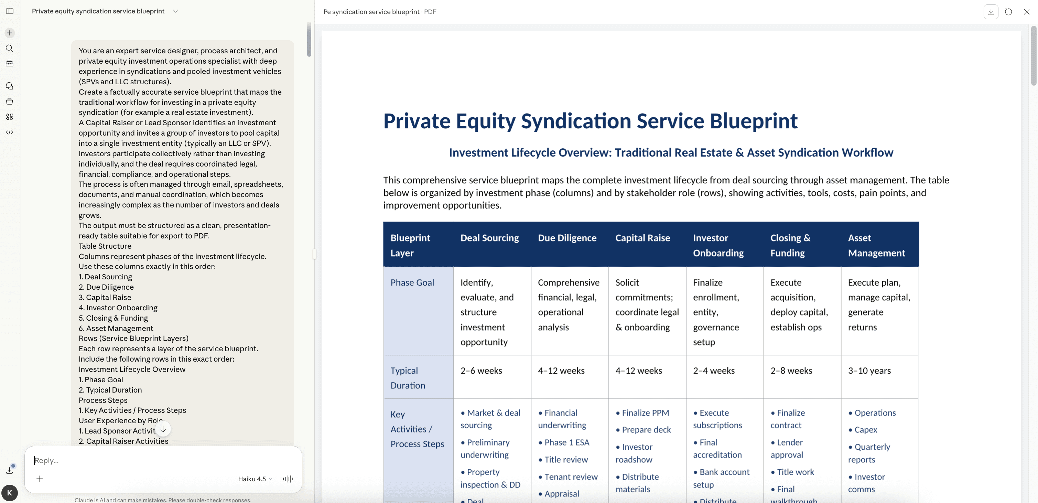Screen dimensions: 1038x503
Task: Open the artifacts grid icon
Action: click(x=10, y=117)
